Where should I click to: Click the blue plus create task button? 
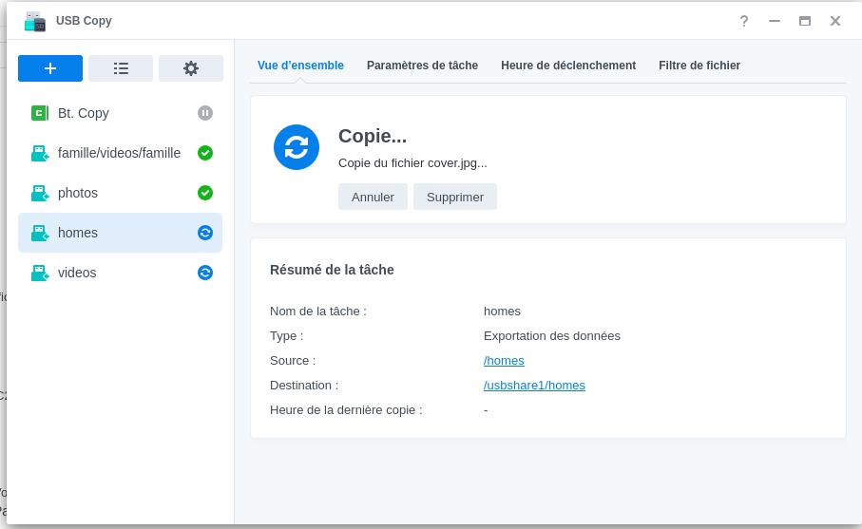tap(50, 68)
